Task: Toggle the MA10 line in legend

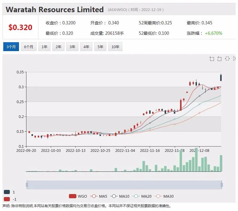Action: tap(120, 196)
